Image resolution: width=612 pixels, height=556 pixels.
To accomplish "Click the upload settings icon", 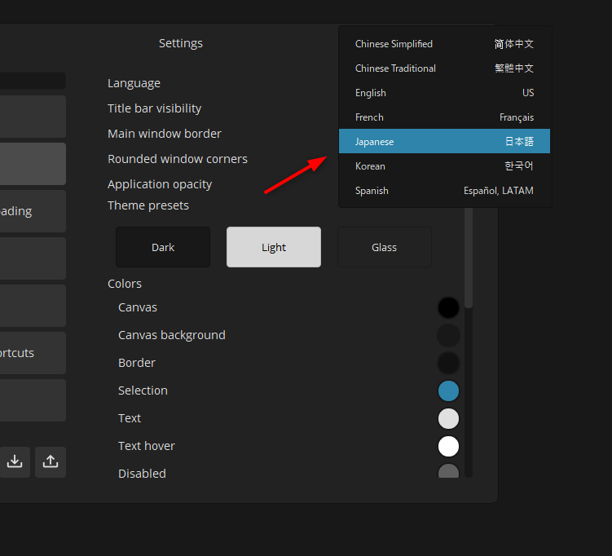I will (x=51, y=462).
